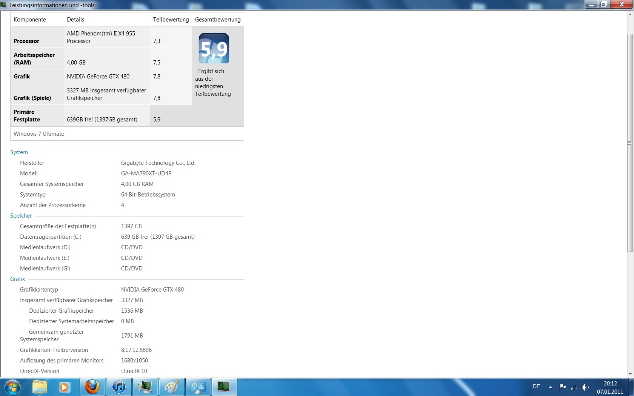Click the Grafikkartentyp label
Image resolution: width=634 pixels, height=396 pixels.
(39, 290)
